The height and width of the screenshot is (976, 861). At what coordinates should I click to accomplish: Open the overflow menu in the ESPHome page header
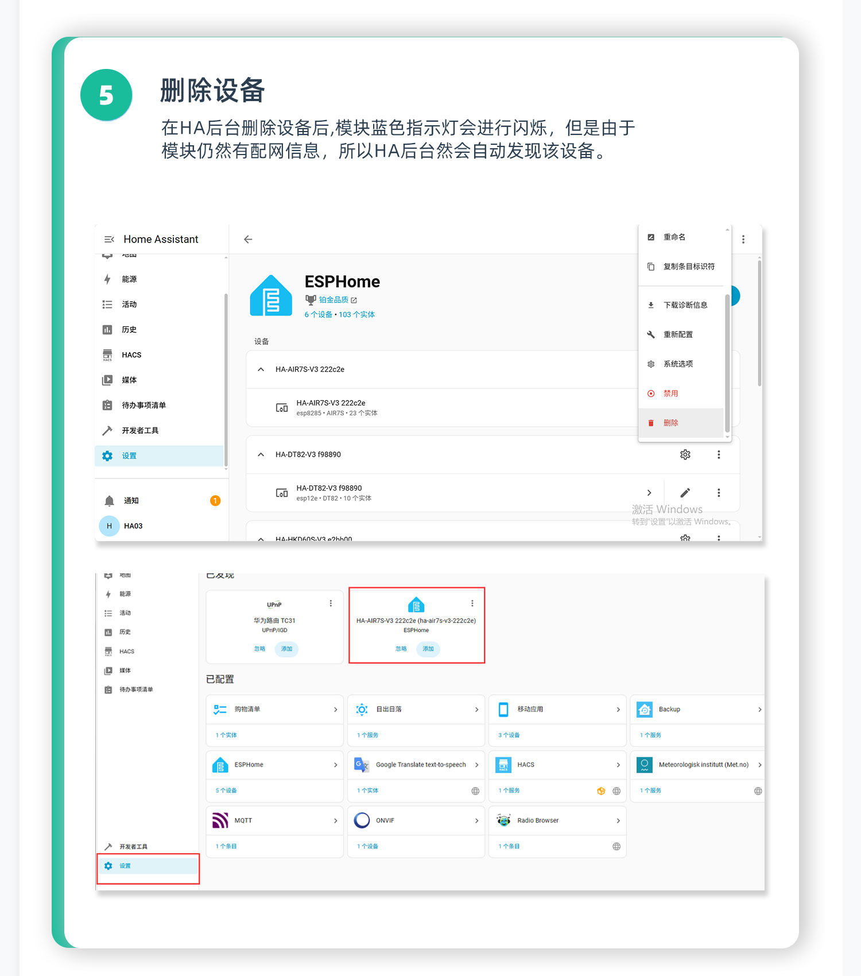coord(743,239)
